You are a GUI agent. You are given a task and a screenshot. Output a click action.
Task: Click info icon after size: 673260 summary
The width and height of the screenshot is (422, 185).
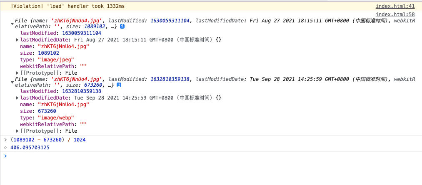(x=118, y=85)
